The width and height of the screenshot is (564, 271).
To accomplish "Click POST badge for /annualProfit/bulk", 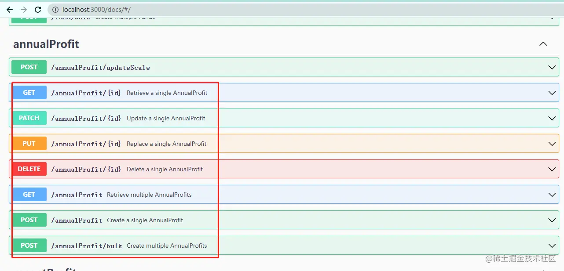I will 29,246.
